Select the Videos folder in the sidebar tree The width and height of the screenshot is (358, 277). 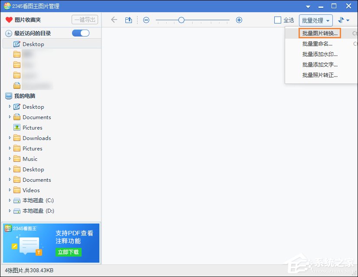click(30, 190)
